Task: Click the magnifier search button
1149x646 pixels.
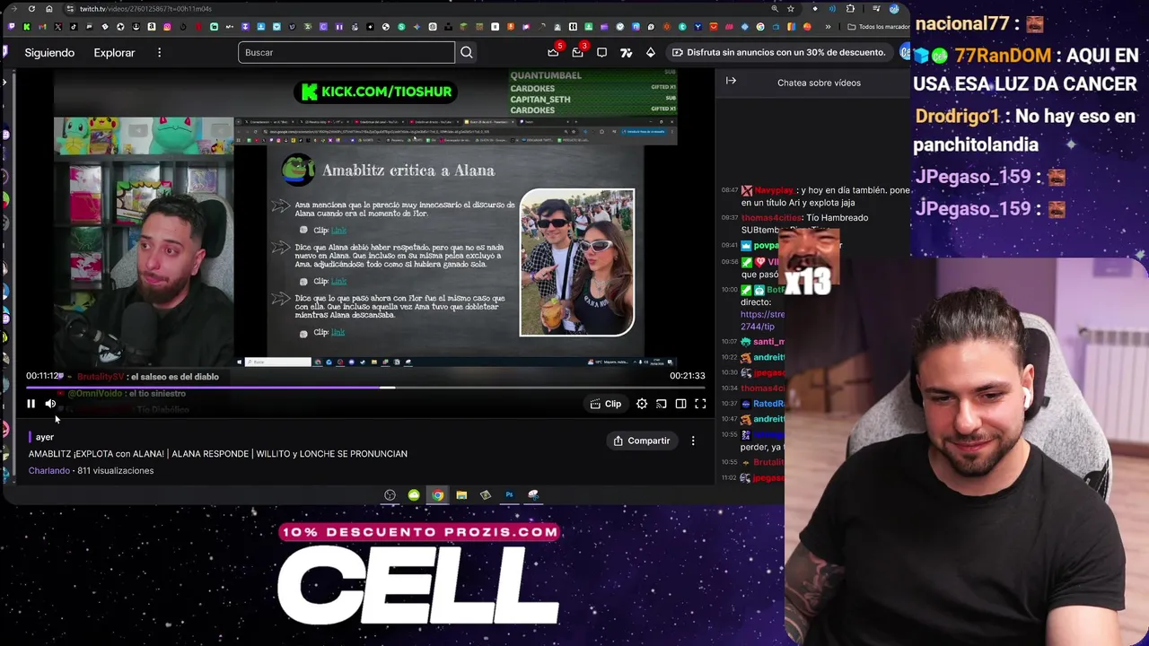Action: coord(467,53)
